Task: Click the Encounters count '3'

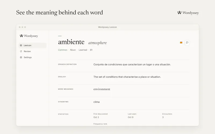Action: coord(163,117)
